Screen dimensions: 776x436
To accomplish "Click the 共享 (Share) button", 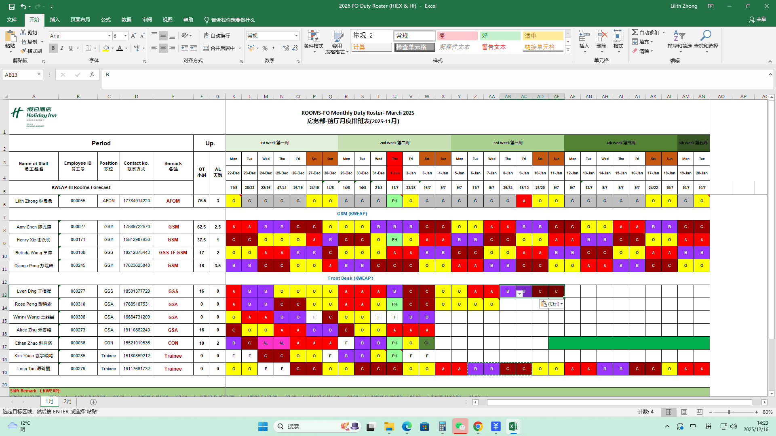I will point(757,19).
